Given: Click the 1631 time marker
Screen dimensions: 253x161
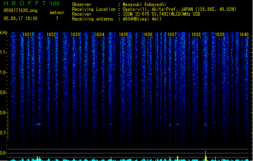Looking at the screenshot, I should click(27, 35).
